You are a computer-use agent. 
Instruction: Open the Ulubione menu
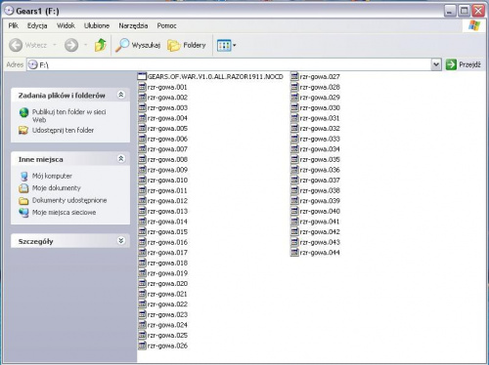(97, 25)
